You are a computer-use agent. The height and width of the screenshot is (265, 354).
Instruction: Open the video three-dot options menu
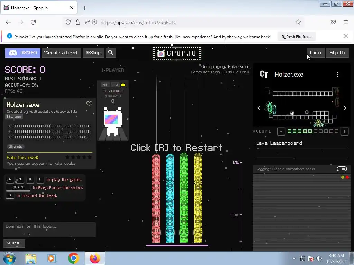pyautogui.click(x=338, y=75)
